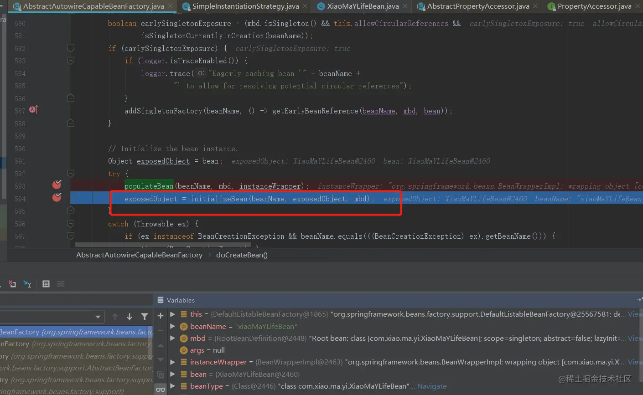Click the file icon on AbstractPropertyAccessor.java tab
The image size is (643, 395).
point(421,6)
